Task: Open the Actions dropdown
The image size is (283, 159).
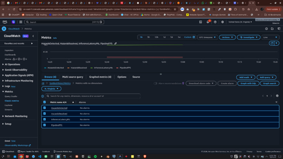Action: tap(227, 37)
